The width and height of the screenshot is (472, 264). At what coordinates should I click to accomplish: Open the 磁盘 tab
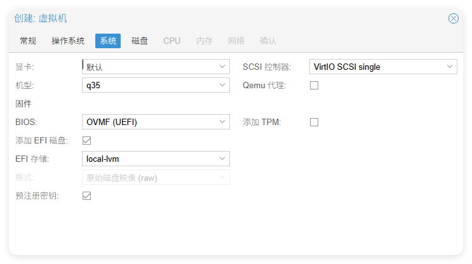click(x=140, y=41)
